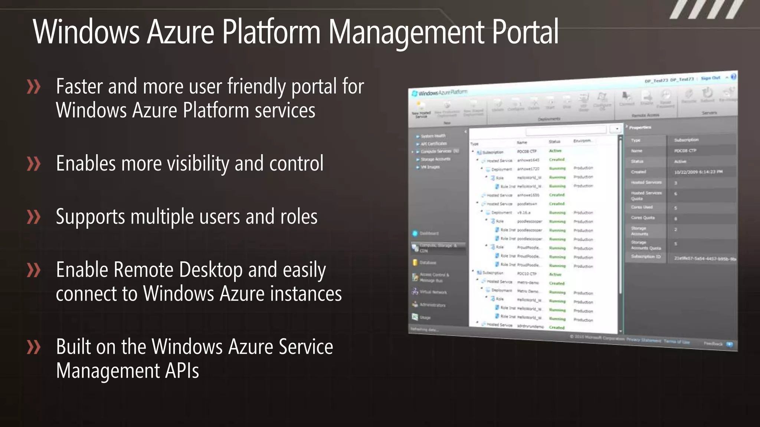This screenshot has height=427, width=760.
Task: Click the Feedback link text
Action: (x=713, y=344)
